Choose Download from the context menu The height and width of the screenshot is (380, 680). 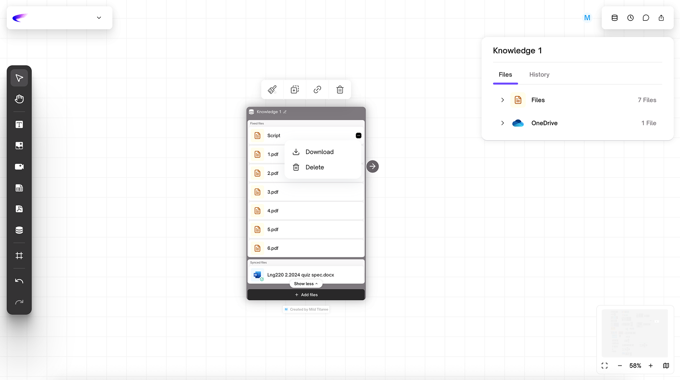pos(319,152)
